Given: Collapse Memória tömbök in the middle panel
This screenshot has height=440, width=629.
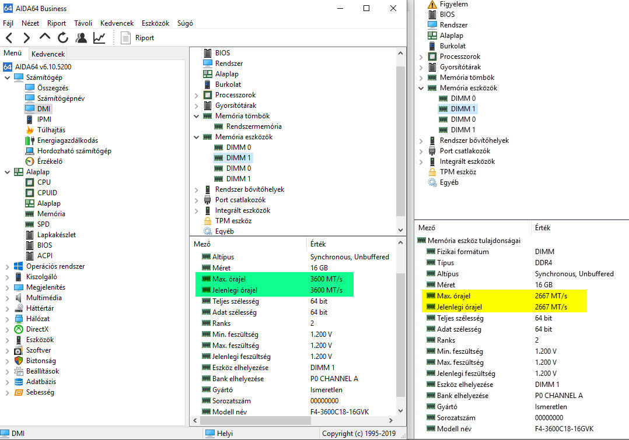Looking at the screenshot, I should (197, 116).
